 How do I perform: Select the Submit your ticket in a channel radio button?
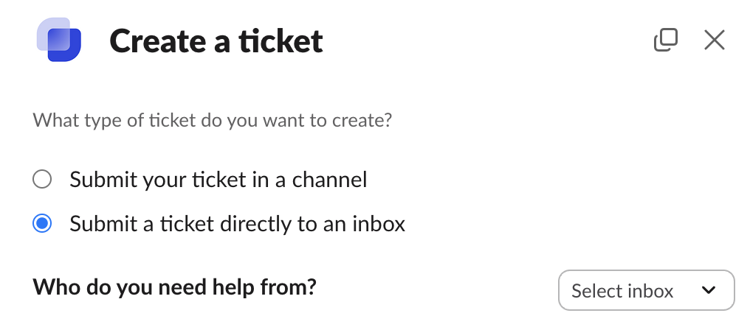point(42,180)
